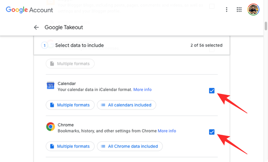Open the three-dot more options menu
The height and width of the screenshot is (162, 268).
tap(226, 9)
